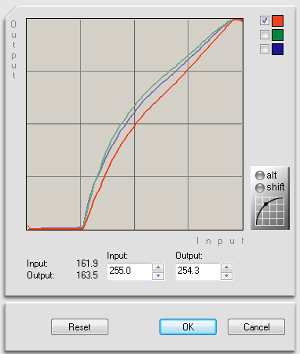This screenshot has height=354, width=300.
Task: Click the green color swatch
Action: click(x=277, y=35)
